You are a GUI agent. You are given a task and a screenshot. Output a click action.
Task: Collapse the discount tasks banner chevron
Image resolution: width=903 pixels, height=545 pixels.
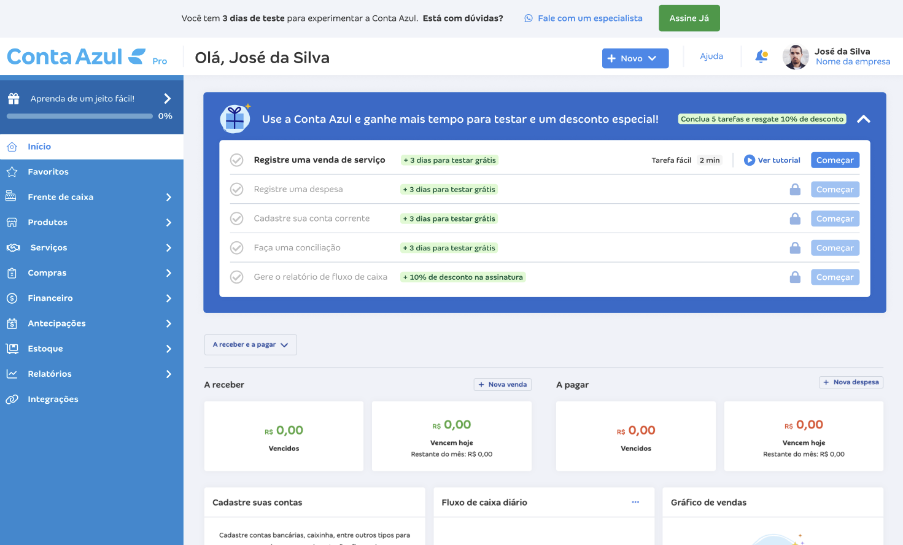pyautogui.click(x=864, y=119)
